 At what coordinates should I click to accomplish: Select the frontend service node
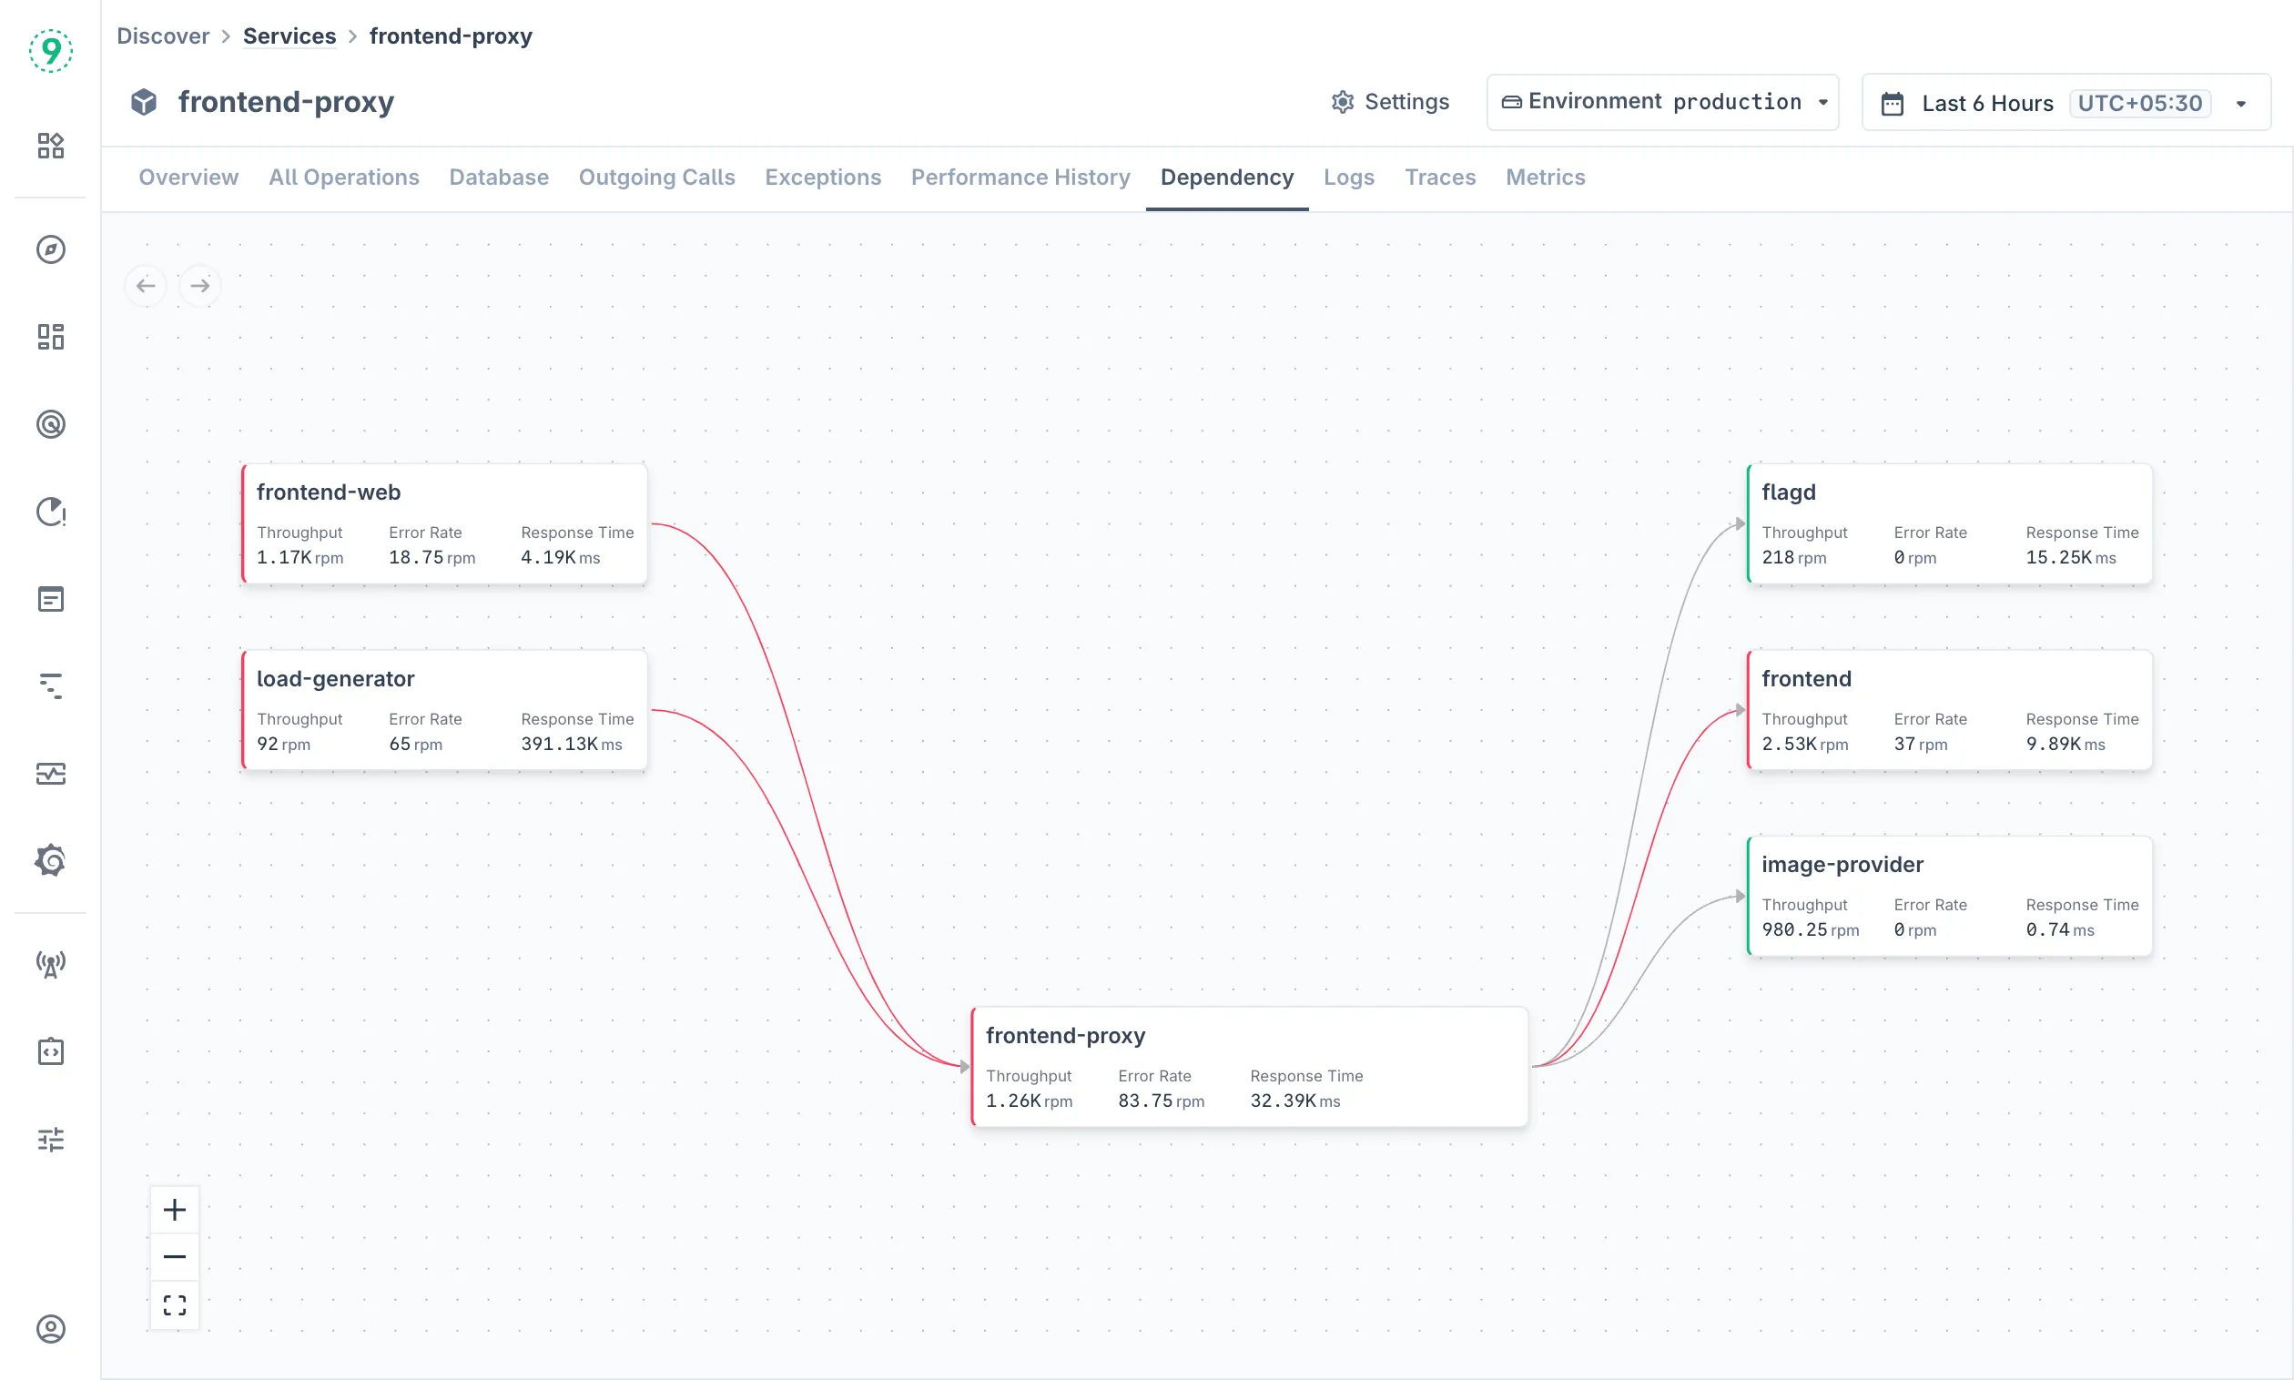[1949, 710]
